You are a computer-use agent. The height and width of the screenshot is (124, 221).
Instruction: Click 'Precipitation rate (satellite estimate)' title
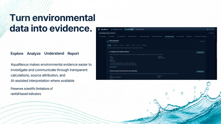point(119,52)
